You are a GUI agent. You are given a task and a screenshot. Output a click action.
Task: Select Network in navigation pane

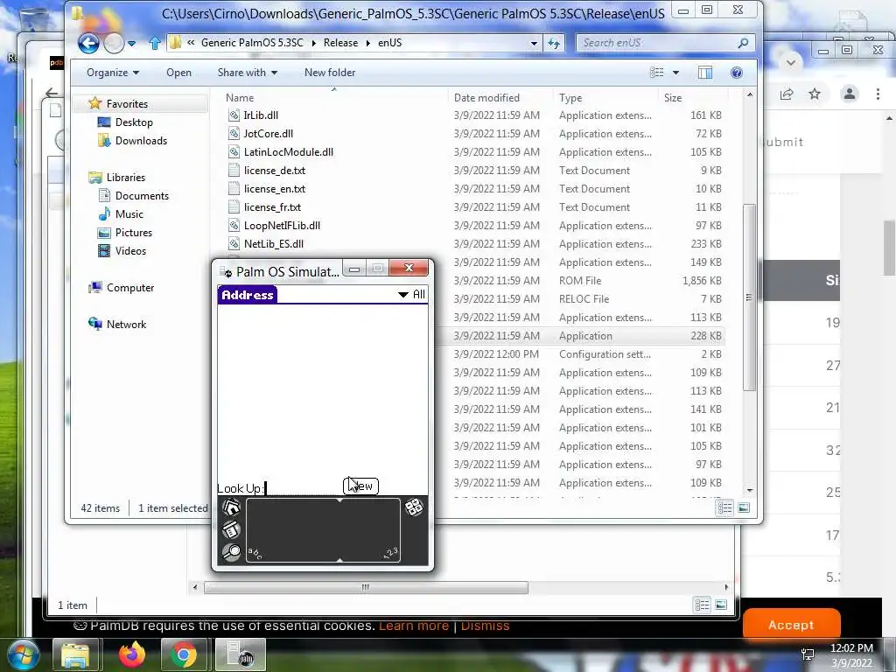[126, 324]
